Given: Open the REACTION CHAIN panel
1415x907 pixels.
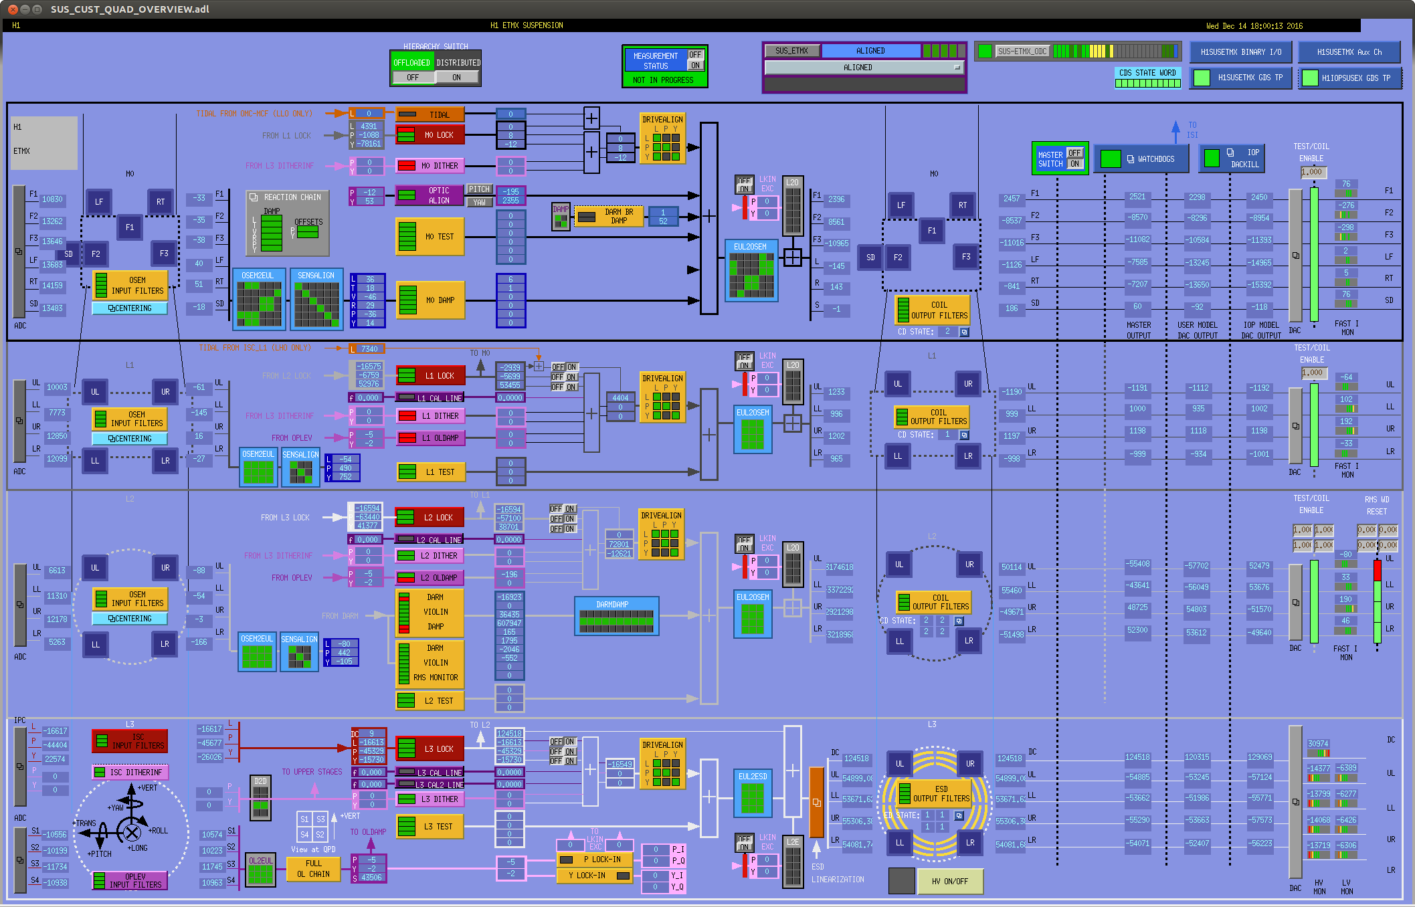Looking at the screenshot, I should [288, 223].
